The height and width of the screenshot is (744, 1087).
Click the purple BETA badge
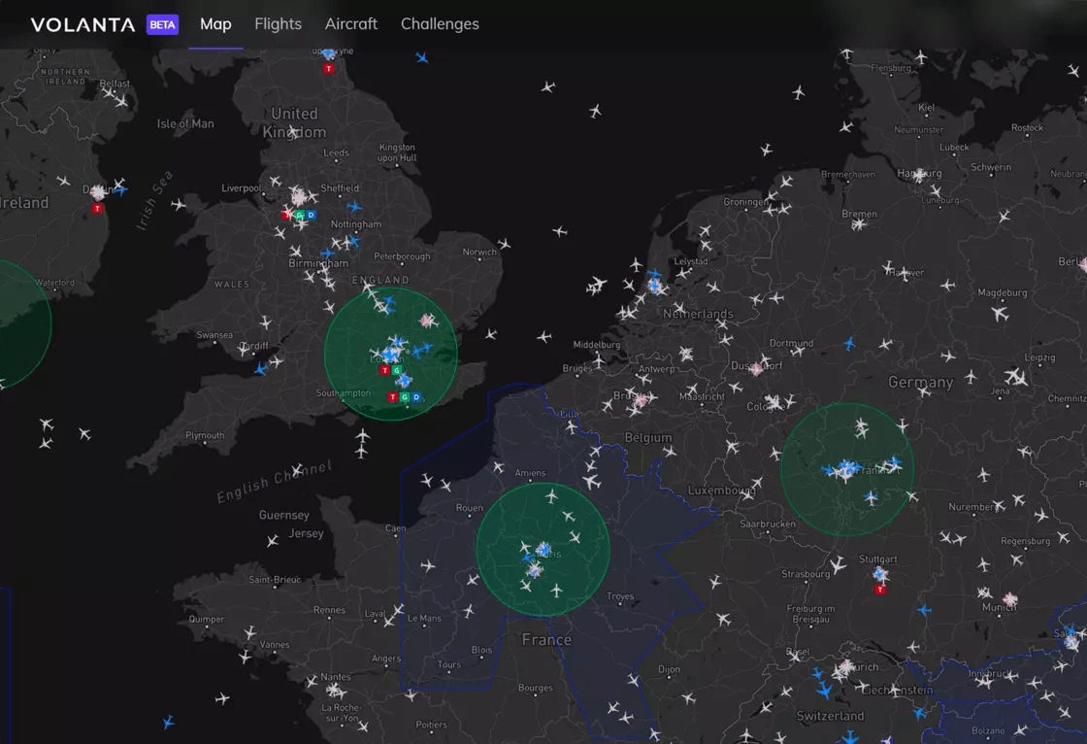tap(163, 25)
